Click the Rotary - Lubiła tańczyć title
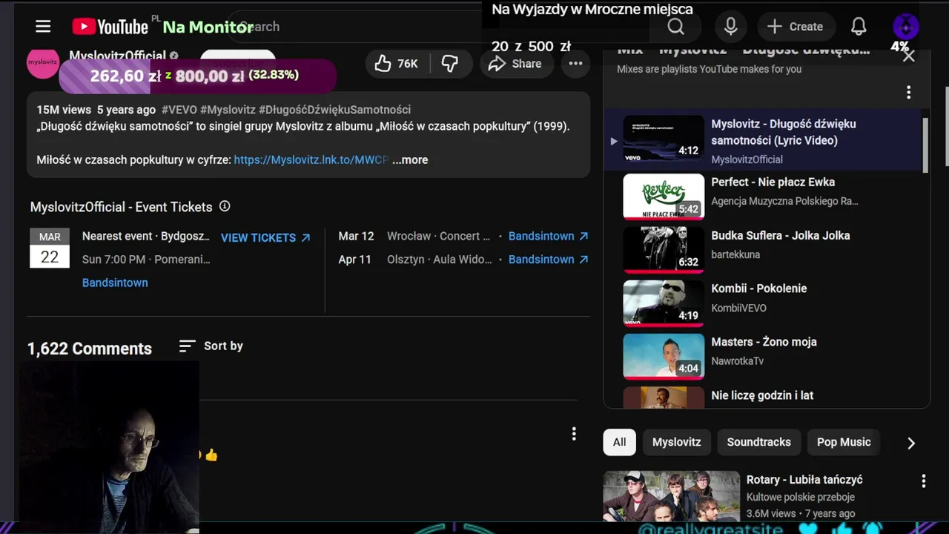The width and height of the screenshot is (949, 534). click(x=804, y=480)
